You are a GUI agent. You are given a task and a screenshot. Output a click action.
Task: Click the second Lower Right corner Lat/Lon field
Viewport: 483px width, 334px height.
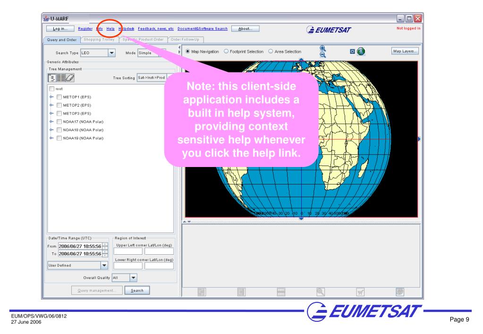159,266
